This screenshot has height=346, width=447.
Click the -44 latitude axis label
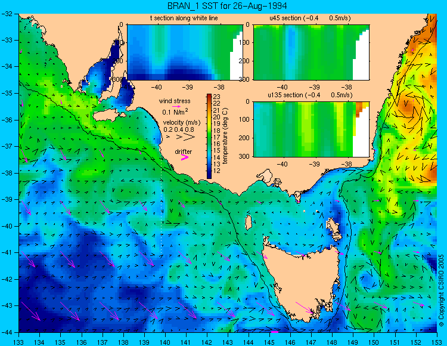7,332
